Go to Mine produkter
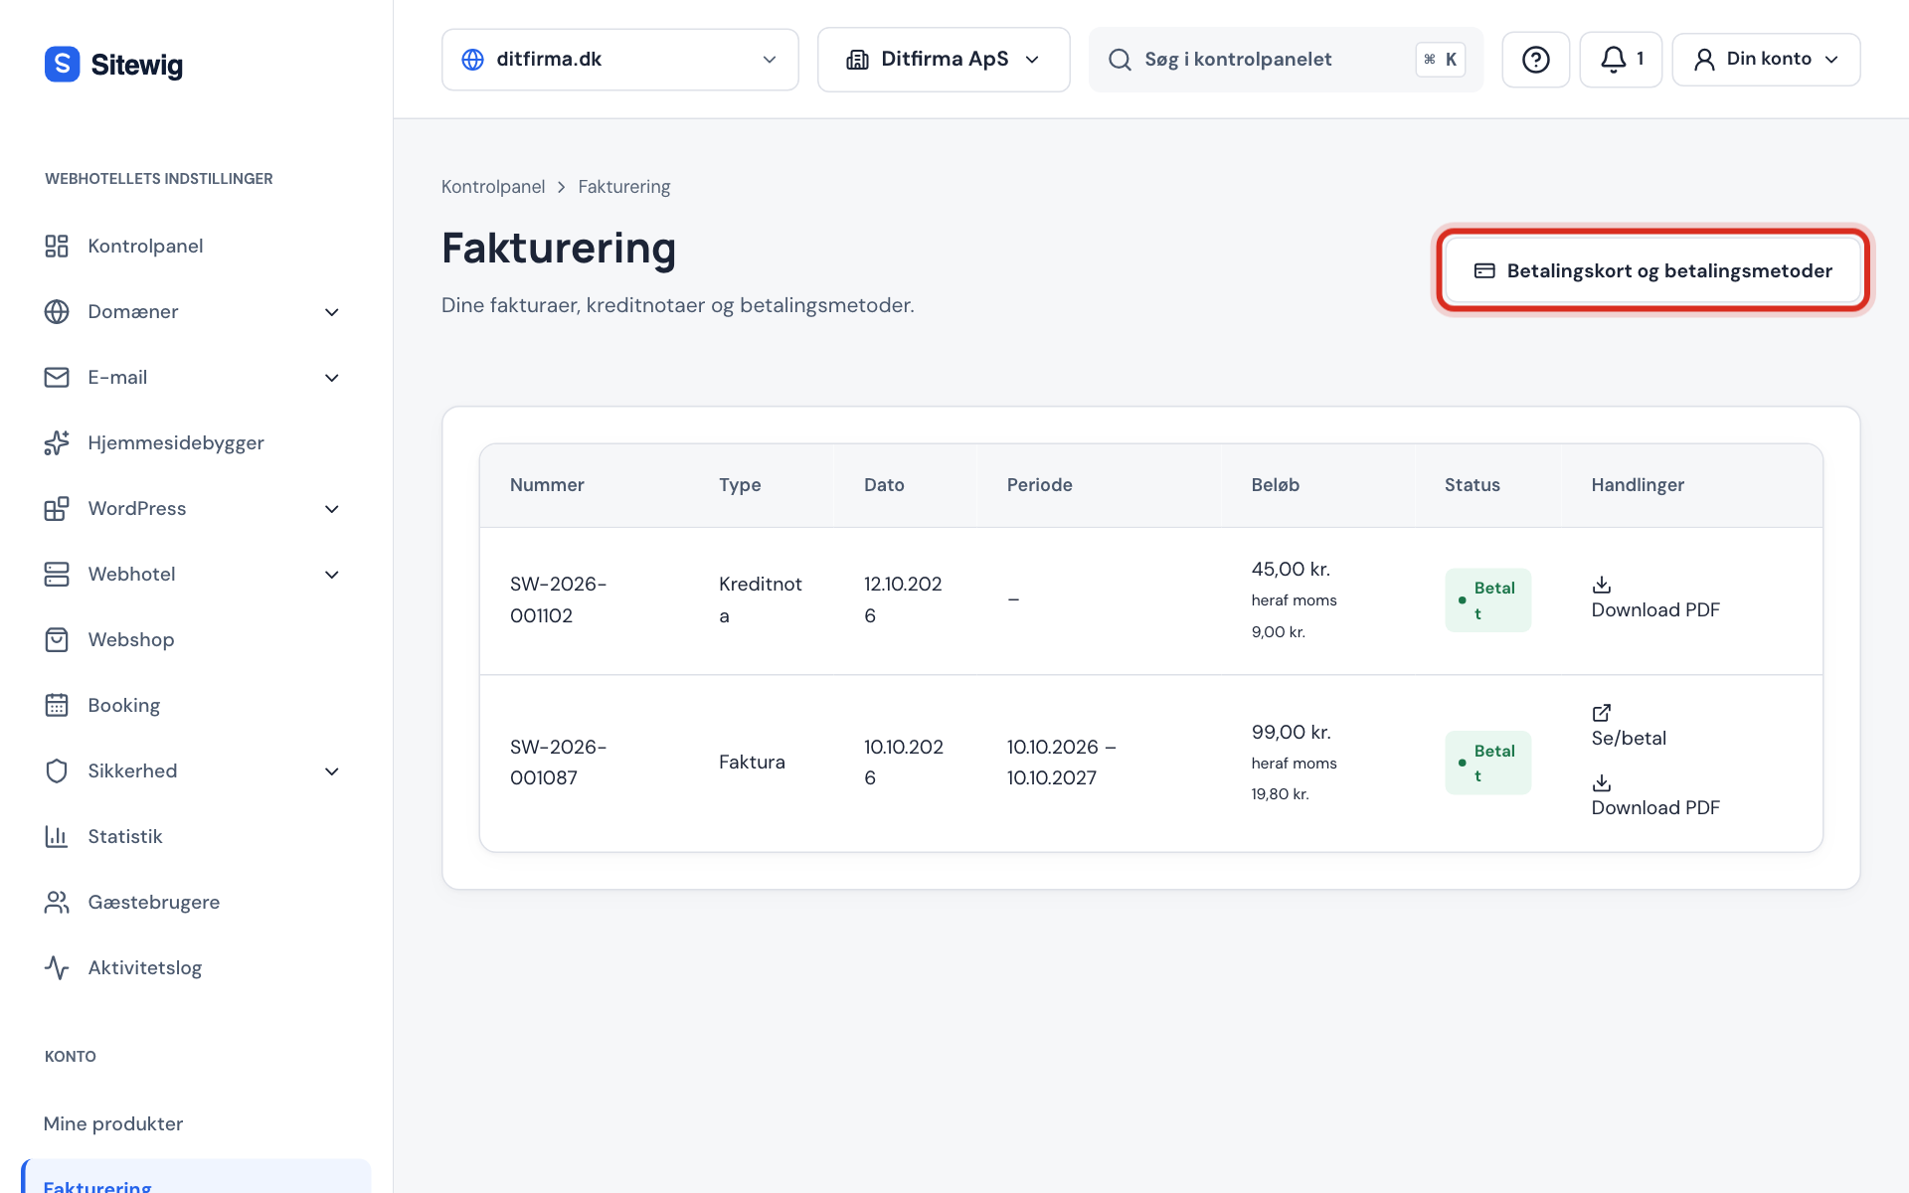This screenshot has width=1909, height=1193. click(x=113, y=1123)
